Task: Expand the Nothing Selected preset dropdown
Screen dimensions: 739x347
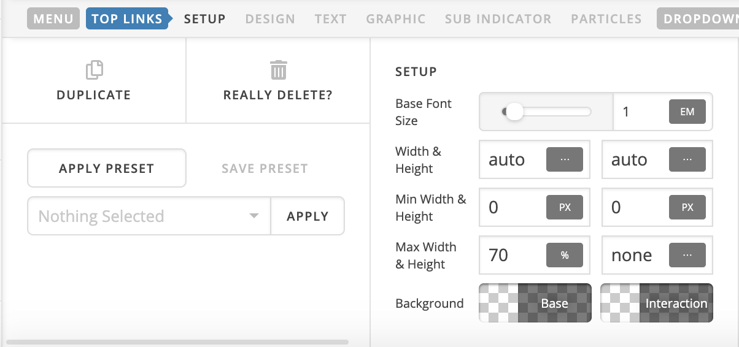Action: pos(149,216)
